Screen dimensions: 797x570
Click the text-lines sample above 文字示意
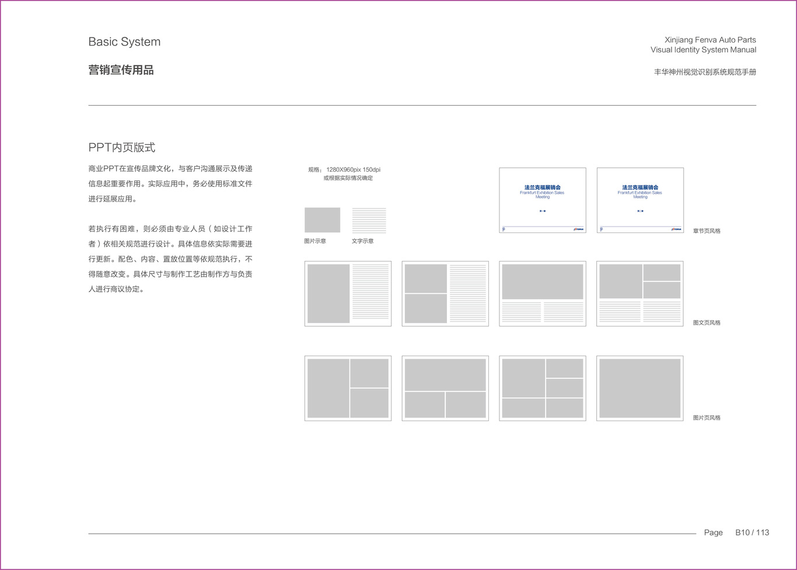369,220
